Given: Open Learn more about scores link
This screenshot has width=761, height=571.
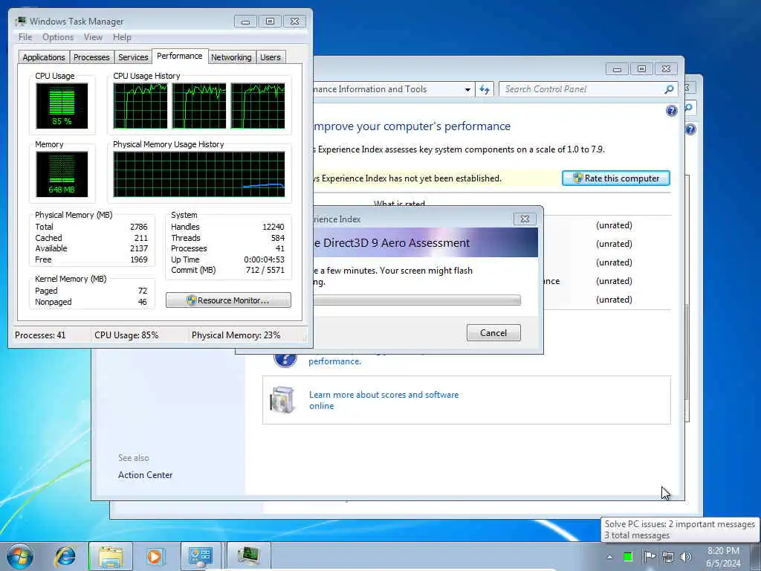Looking at the screenshot, I should click(384, 400).
